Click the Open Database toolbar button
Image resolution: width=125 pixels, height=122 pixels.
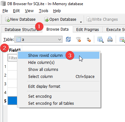point(60,19)
